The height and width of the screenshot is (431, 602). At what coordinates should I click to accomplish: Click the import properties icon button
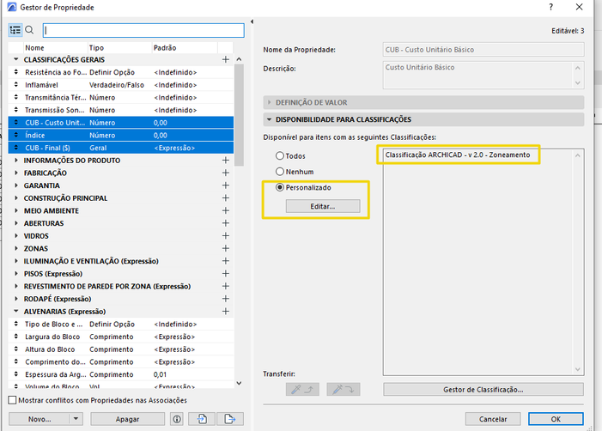(202, 419)
